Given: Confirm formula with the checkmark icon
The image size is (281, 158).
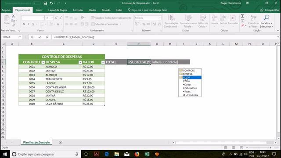Looking at the screenshot, I should coord(40,37).
